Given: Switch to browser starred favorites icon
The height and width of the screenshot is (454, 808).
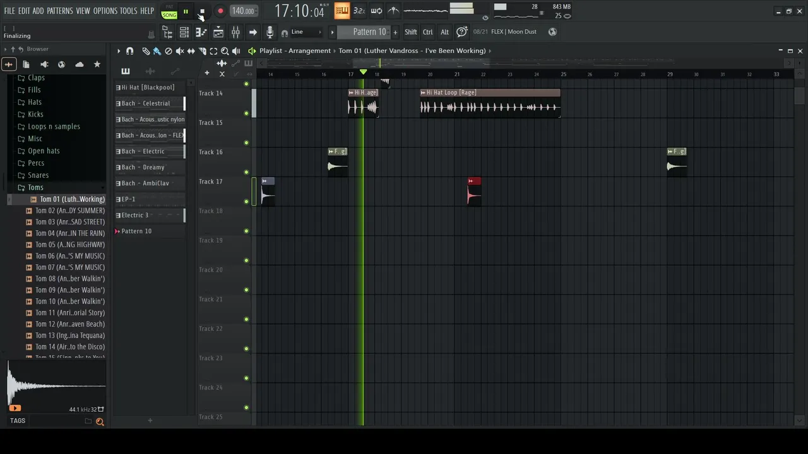Looking at the screenshot, I should (x=97, y=64).
